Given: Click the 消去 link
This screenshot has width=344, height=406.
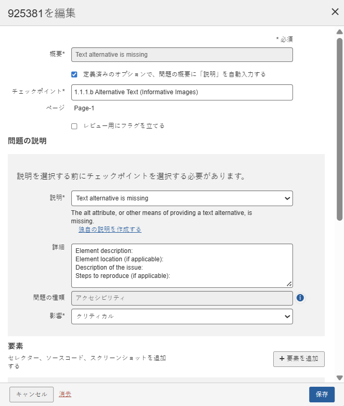Looking at the screenshot, I should tap(65, 394).
